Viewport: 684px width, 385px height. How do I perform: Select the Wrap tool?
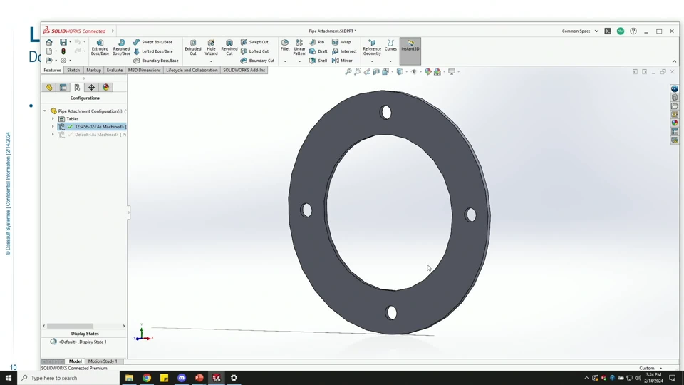tap(341, 42)
